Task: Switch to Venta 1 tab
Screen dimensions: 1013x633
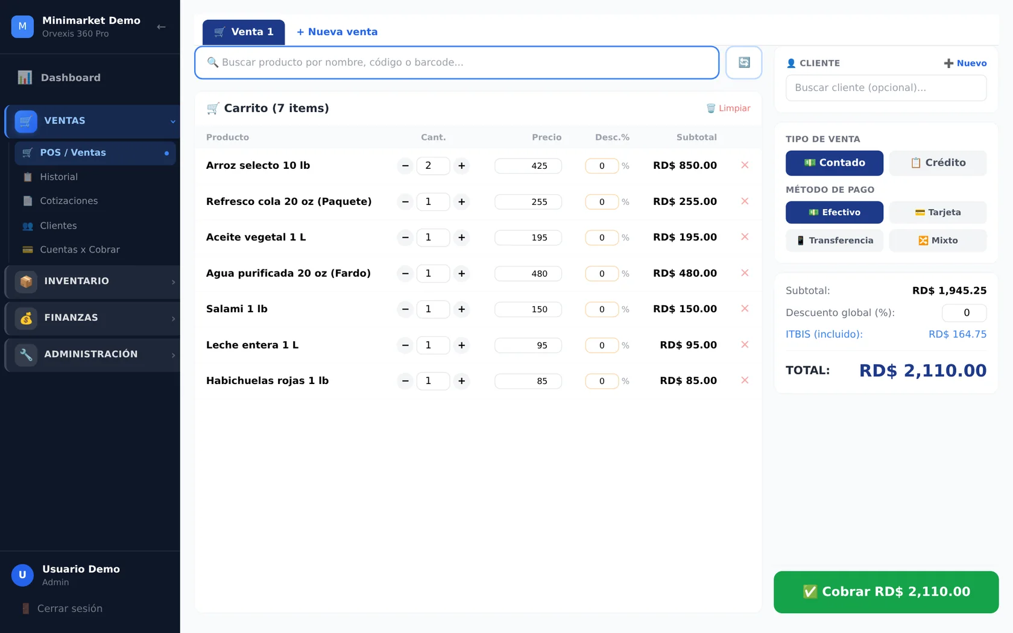Action: [x=244, y=32]
